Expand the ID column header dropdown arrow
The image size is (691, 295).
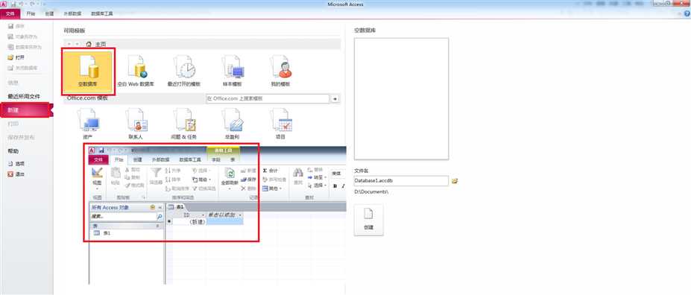pos(203,215)
